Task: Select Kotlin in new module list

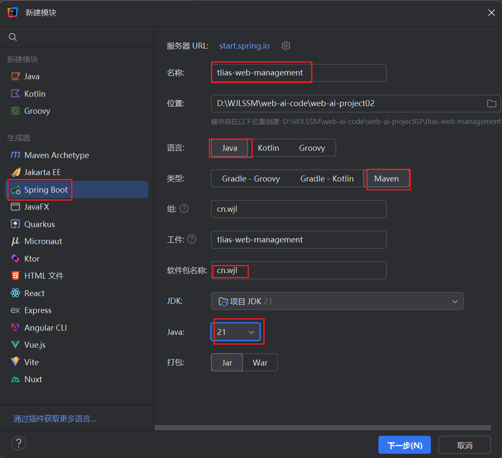Action: 77,93
